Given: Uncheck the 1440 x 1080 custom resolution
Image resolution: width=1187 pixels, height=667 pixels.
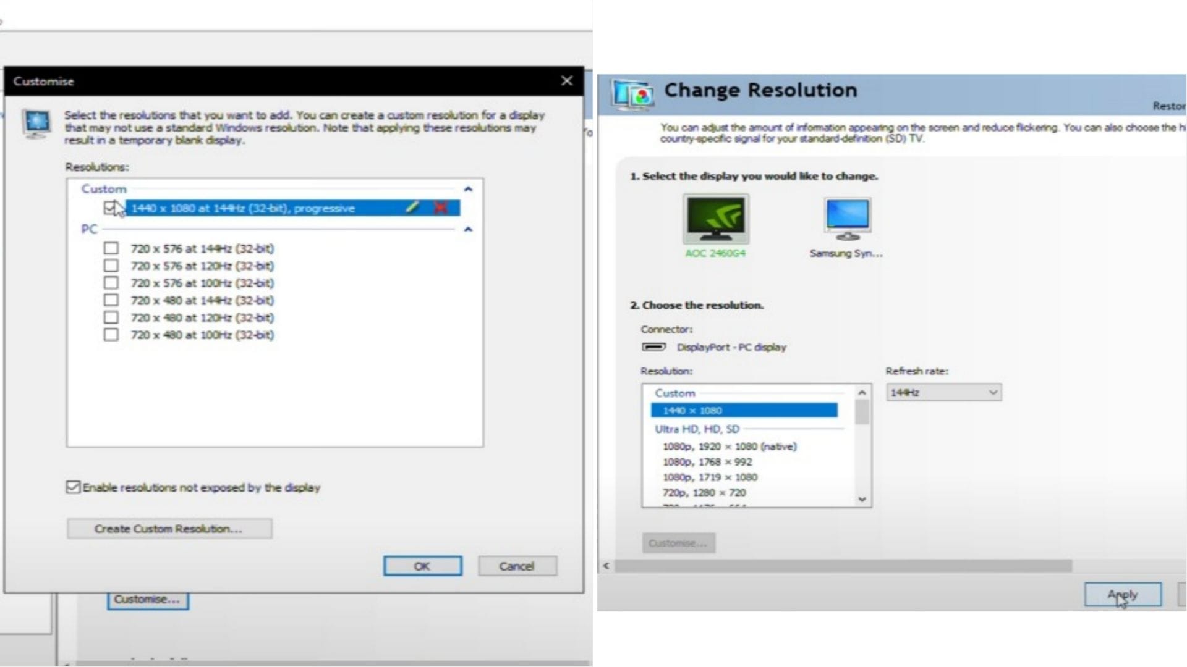Looking at the screenshot, I should (111, 208).
